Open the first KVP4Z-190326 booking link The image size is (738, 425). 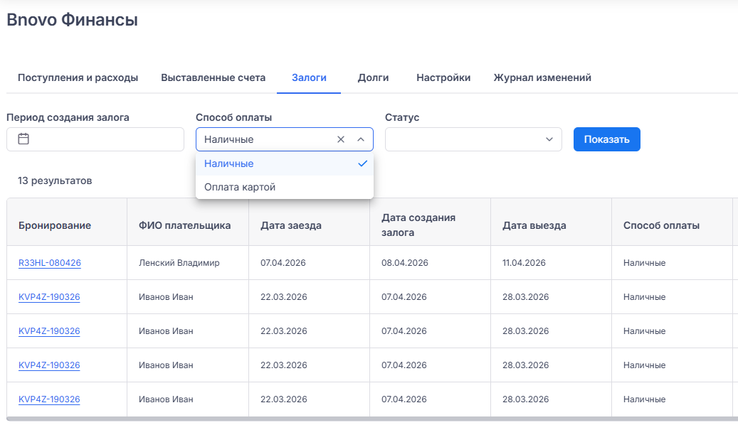49,297
